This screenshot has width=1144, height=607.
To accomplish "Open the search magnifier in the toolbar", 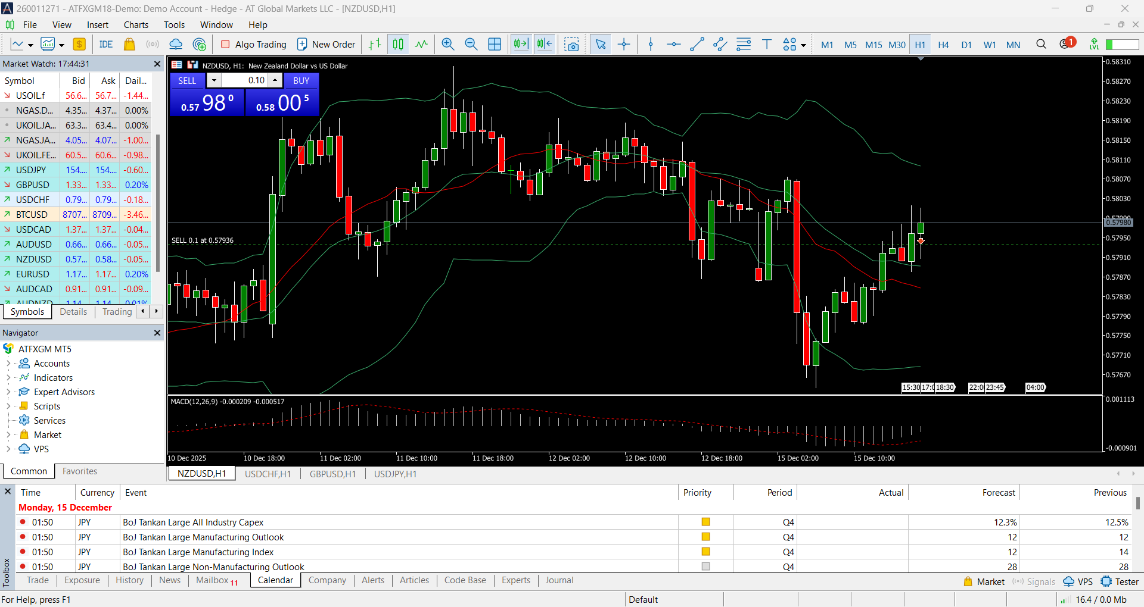I will click(1041, 44).
